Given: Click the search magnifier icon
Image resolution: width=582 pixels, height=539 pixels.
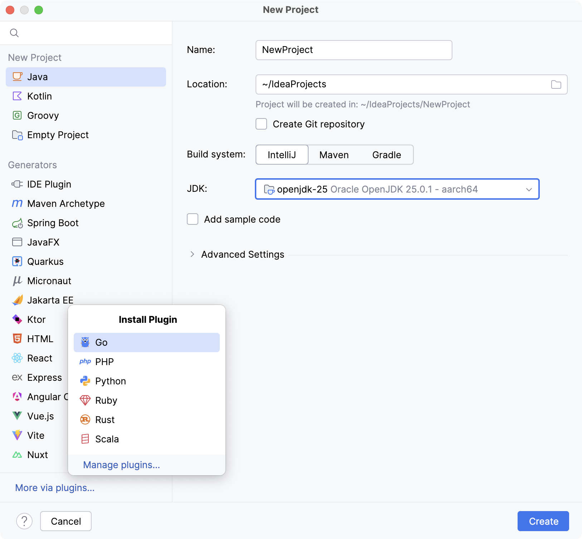Looking at the screenshot, I should click(14, 33).
